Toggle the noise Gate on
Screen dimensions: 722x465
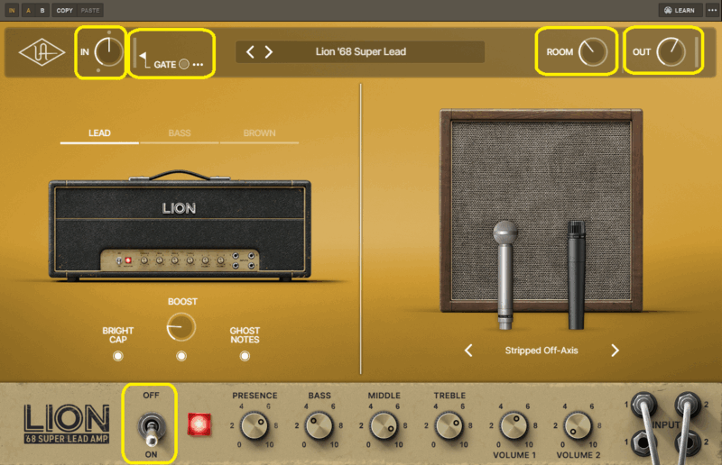pos(183,65)
